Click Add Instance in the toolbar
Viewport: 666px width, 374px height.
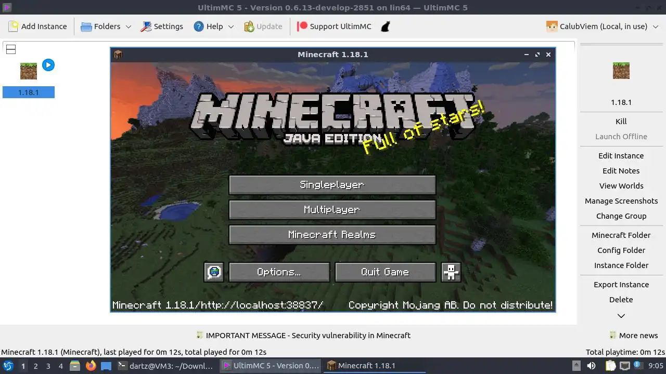(37, 26)
